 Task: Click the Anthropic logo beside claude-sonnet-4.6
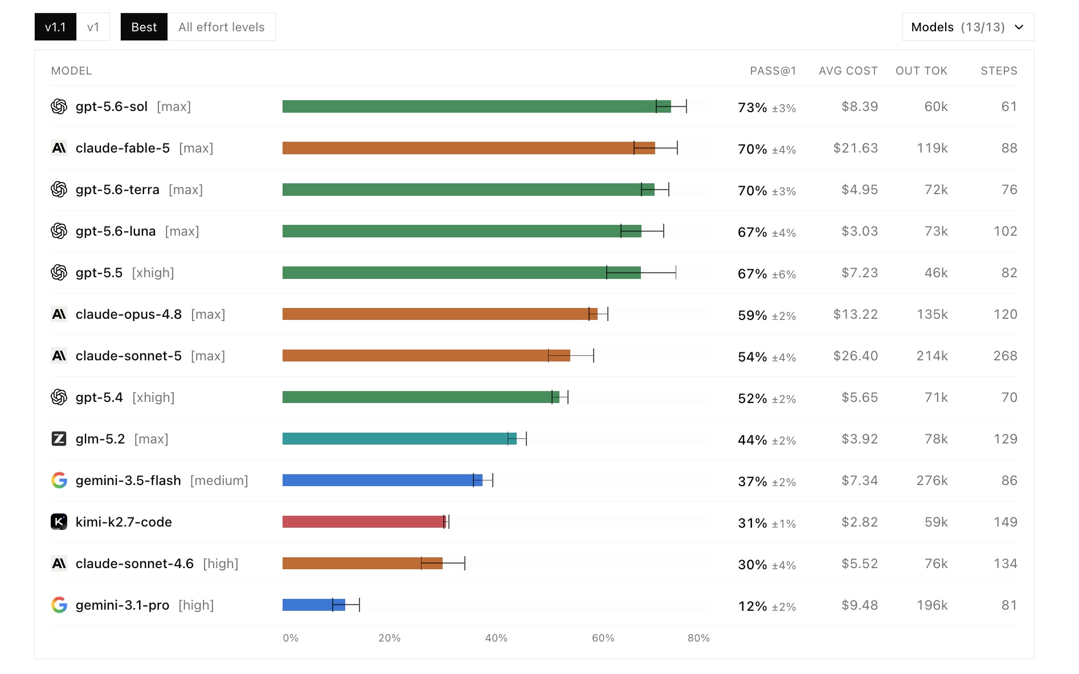pyautogui.click(x=59, y=564)
